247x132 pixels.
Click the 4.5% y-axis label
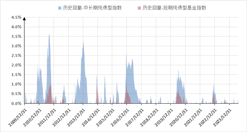click(x=16, y=17)
